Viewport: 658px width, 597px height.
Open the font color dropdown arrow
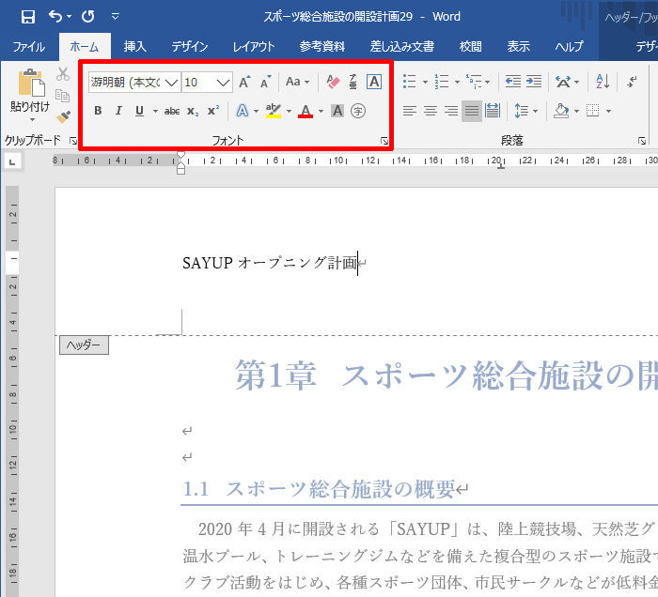tap(321, 111)
